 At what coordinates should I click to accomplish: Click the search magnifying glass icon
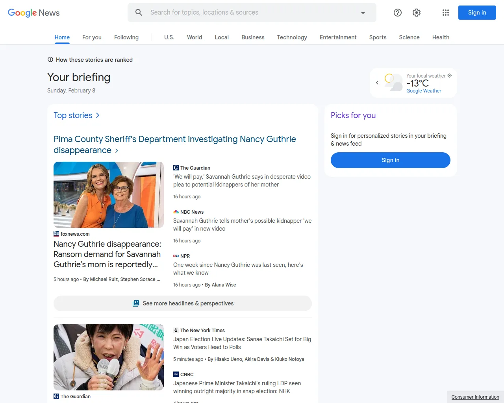click(139, 12)
